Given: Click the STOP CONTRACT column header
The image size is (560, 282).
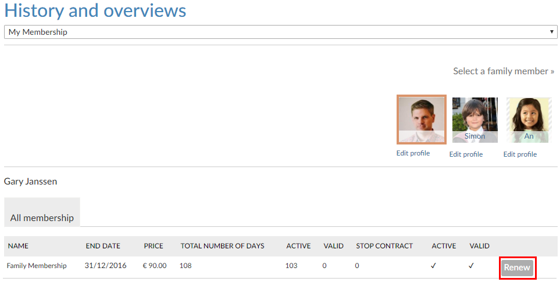Looking at the screenshot, I should tap(384, 246).
